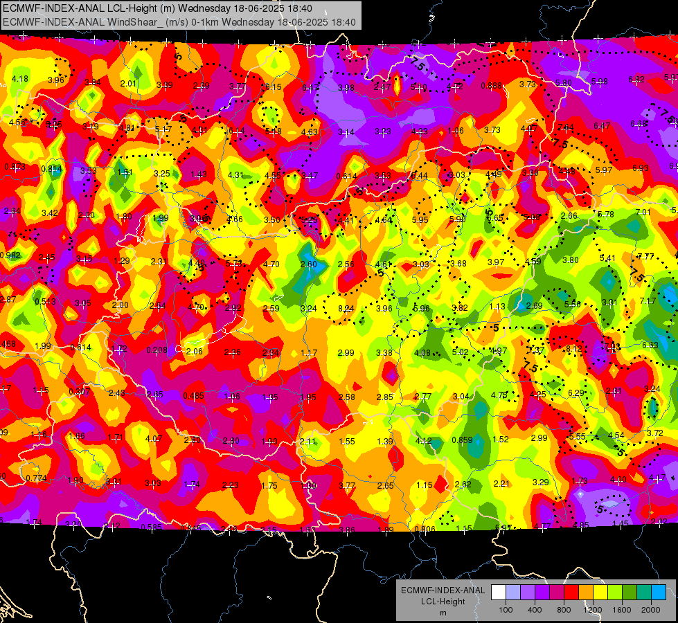Screen dimensions: 678x623
Task: Click the legend tick label 1200
Action: click(593, 610)
